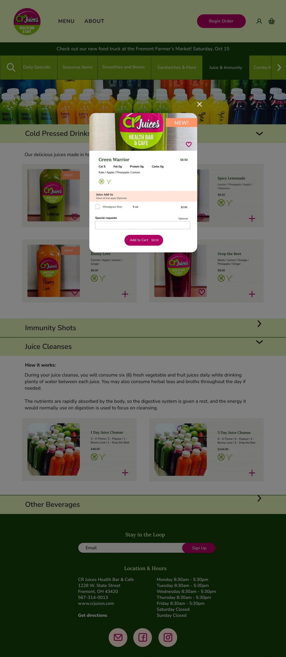Favorite Green Warrior with modal heart icon
This screenshot has height=657, width=286.
pyautogui.click(x=189, y=144)
